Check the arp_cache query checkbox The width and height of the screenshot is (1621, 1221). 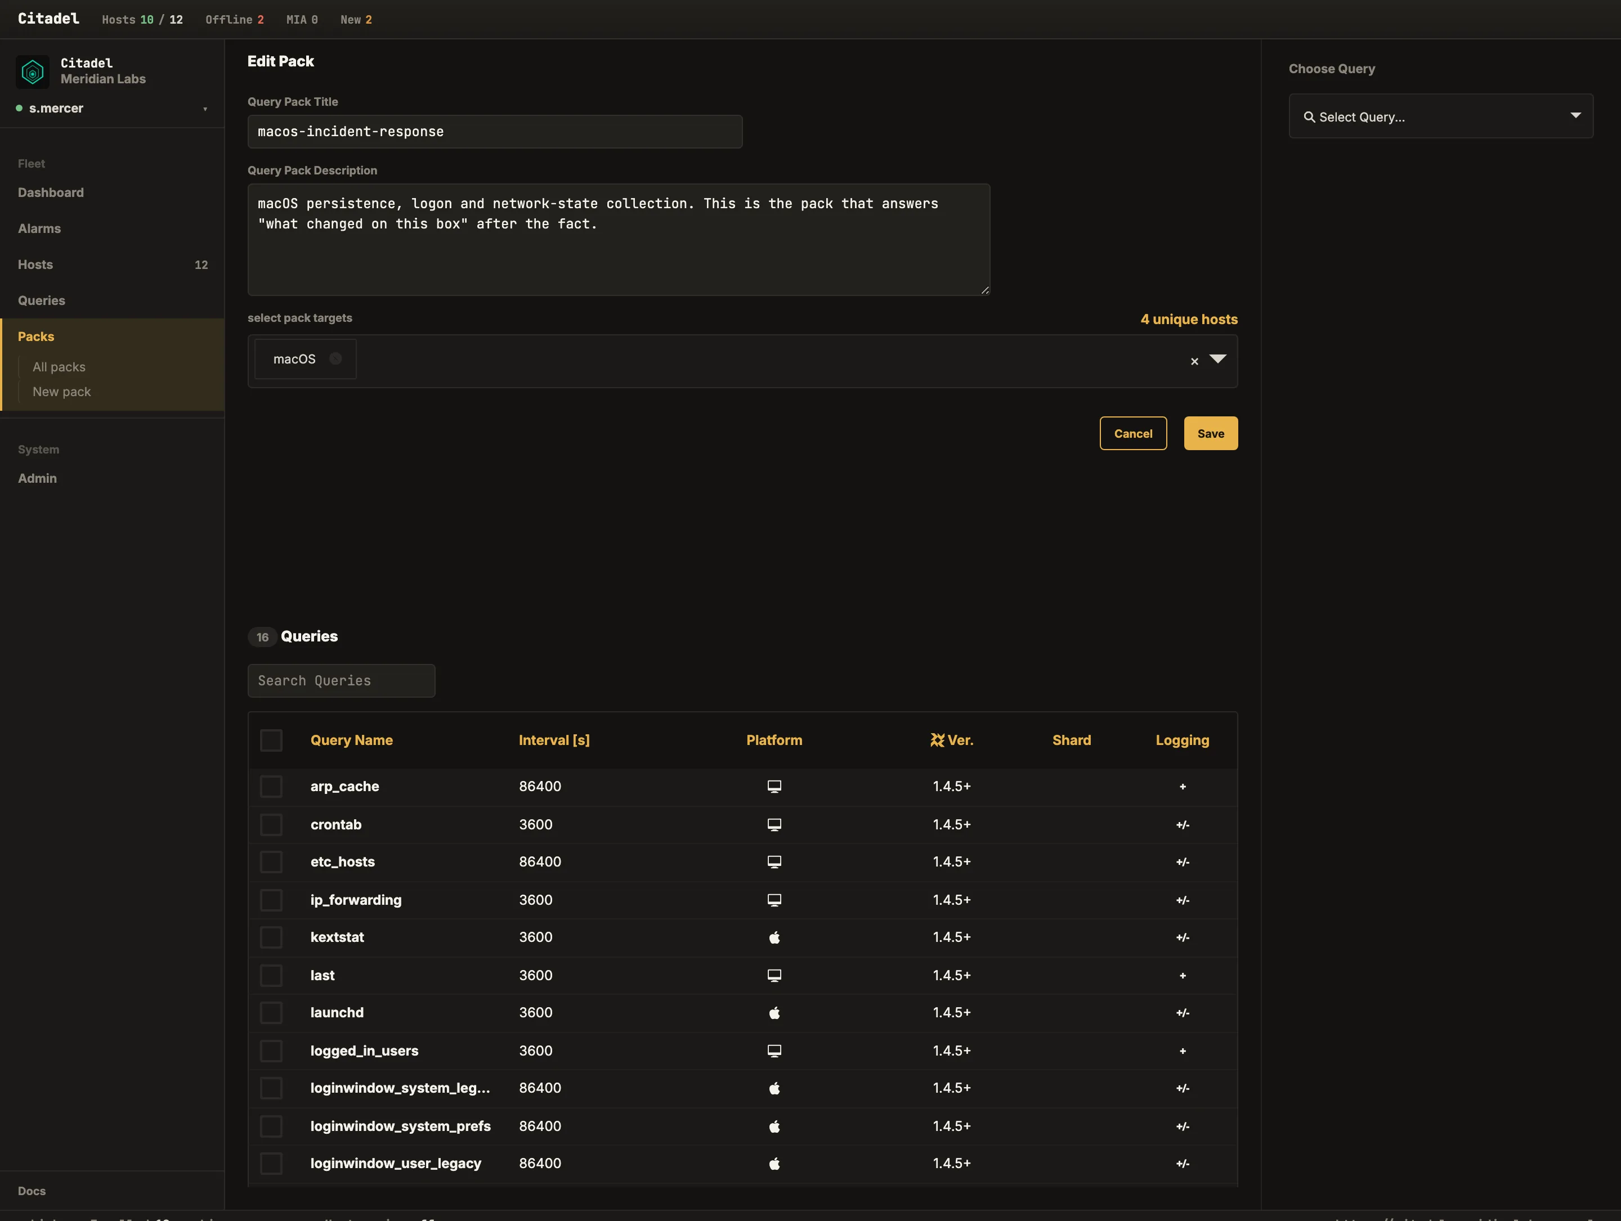click(271, 787)
